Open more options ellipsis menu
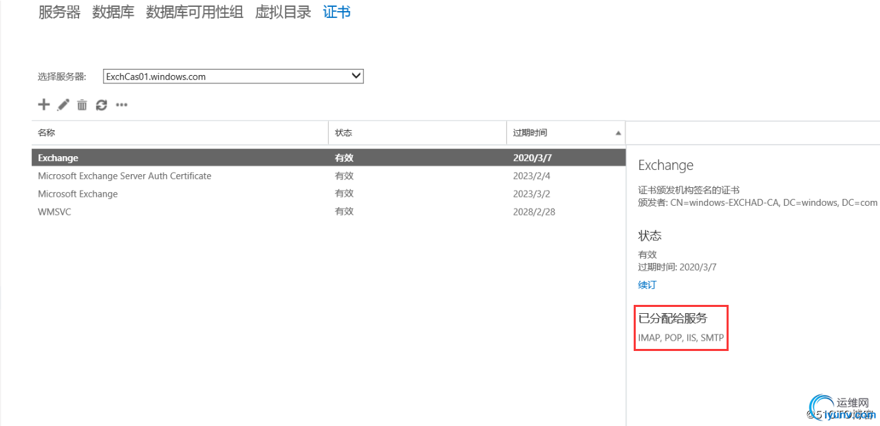 (x=122, y=105)
